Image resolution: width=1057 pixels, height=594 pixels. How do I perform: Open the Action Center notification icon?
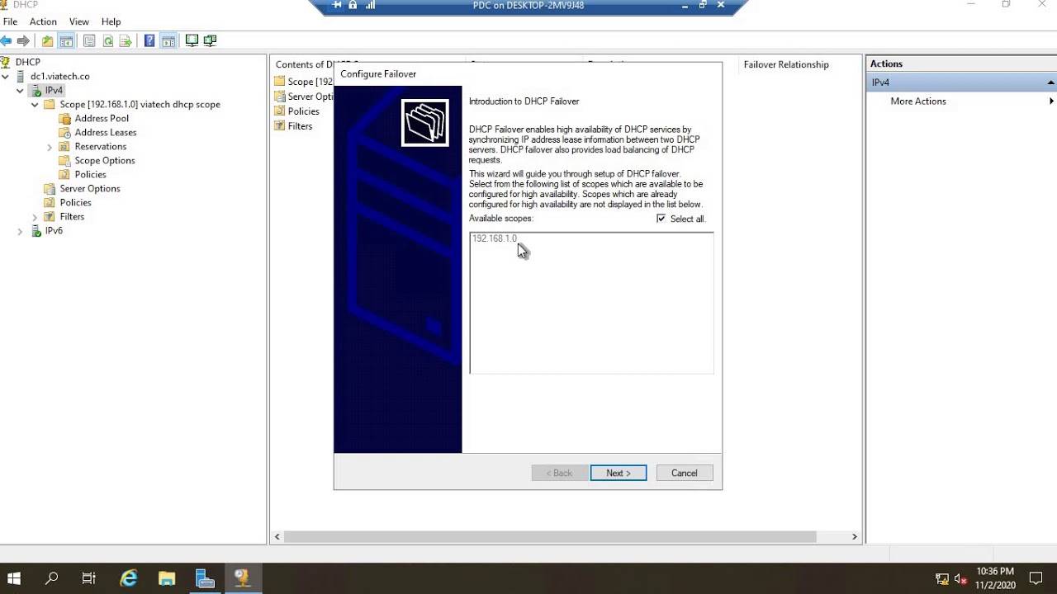(x=1037, y=578)
